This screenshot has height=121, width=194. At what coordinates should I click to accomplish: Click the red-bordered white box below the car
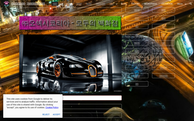coord(92,98)
